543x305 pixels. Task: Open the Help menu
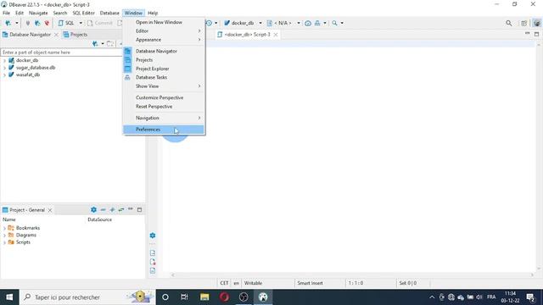153,13
